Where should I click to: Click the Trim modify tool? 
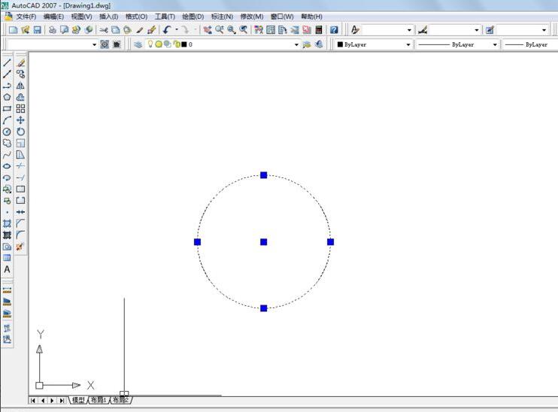pyautogui.click(x=20, y=166)
